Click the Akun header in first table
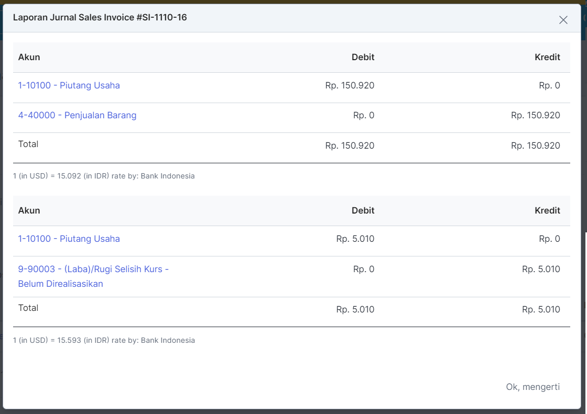Viewport: 587px width, 414px height. pos(29,57)
